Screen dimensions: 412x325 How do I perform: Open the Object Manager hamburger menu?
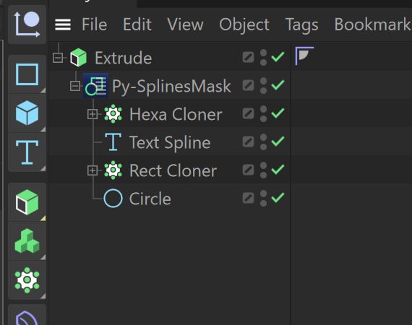coord(63,25)
